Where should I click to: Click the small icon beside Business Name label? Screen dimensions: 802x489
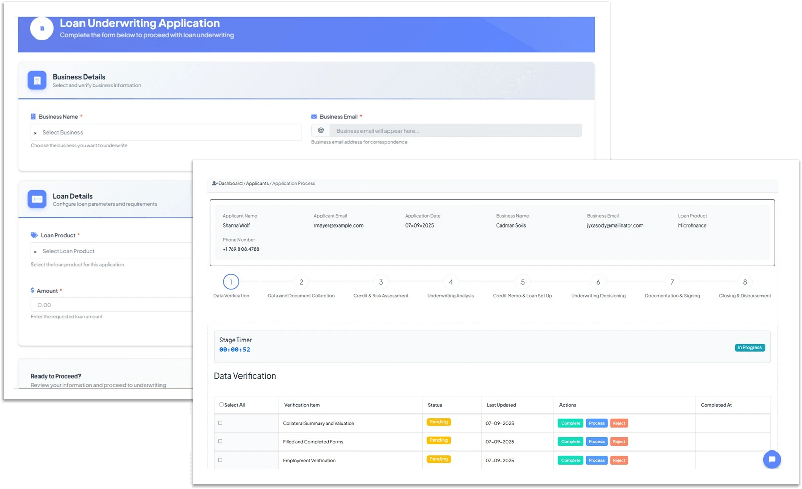pos(33,117)
